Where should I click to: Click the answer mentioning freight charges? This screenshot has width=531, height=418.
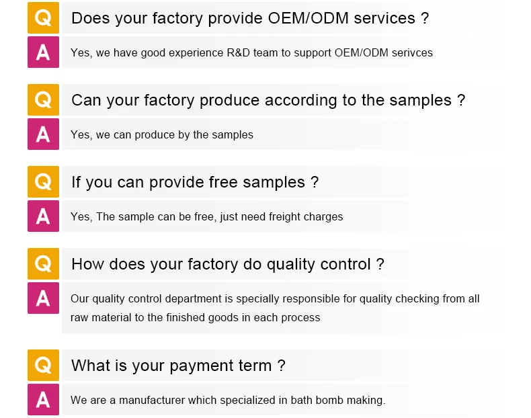coord(206,216)
